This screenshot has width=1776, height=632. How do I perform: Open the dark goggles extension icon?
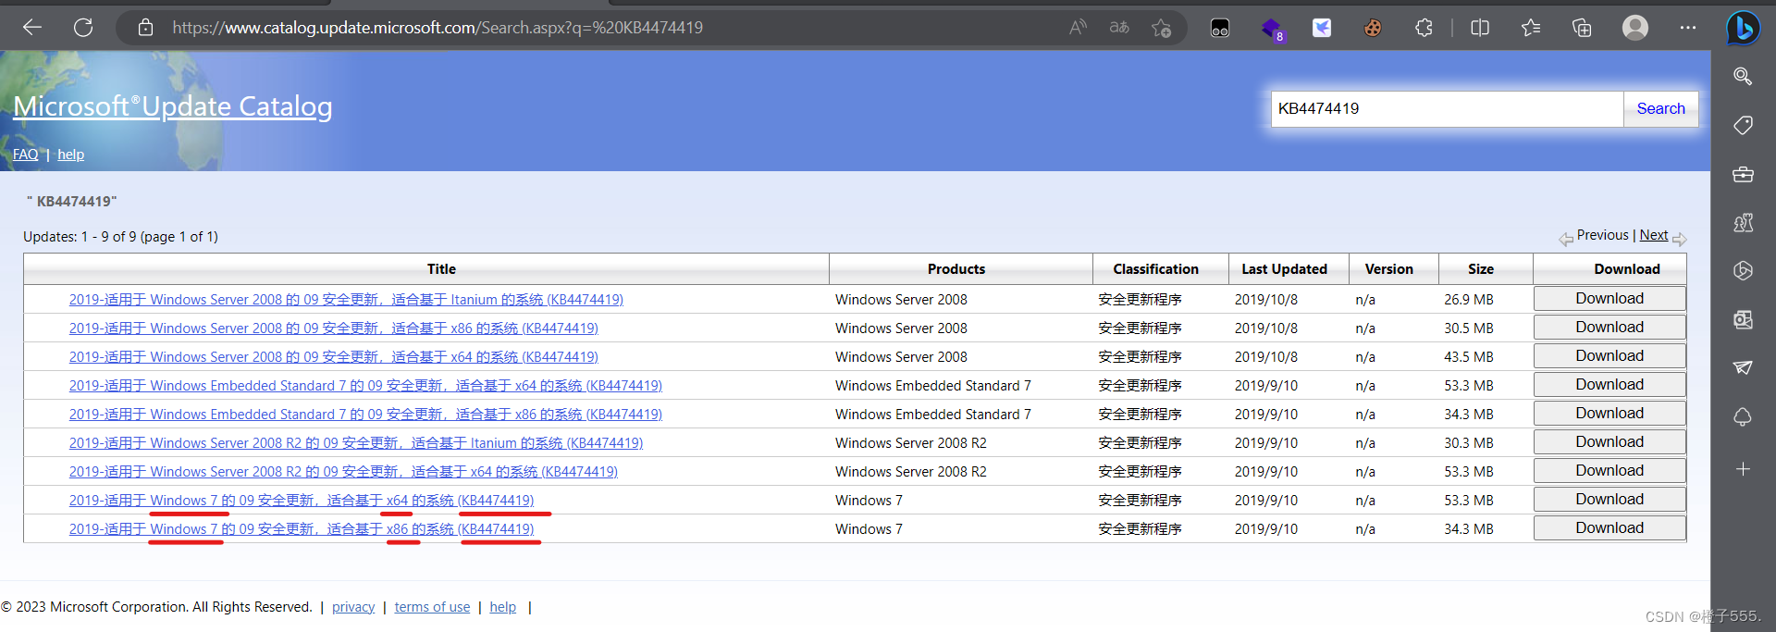1220,28
